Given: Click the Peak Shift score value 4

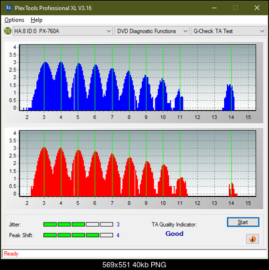Looking at the screenshot, I should pos(118,235).
